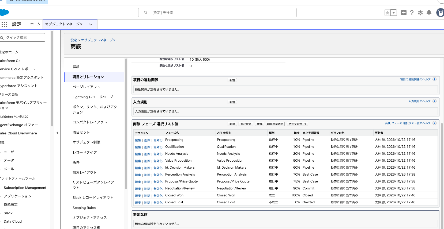Click 並び替え button for picklist values
This screenshot has height=229, width=444.
pyautogui.click(x=246, y=124)
